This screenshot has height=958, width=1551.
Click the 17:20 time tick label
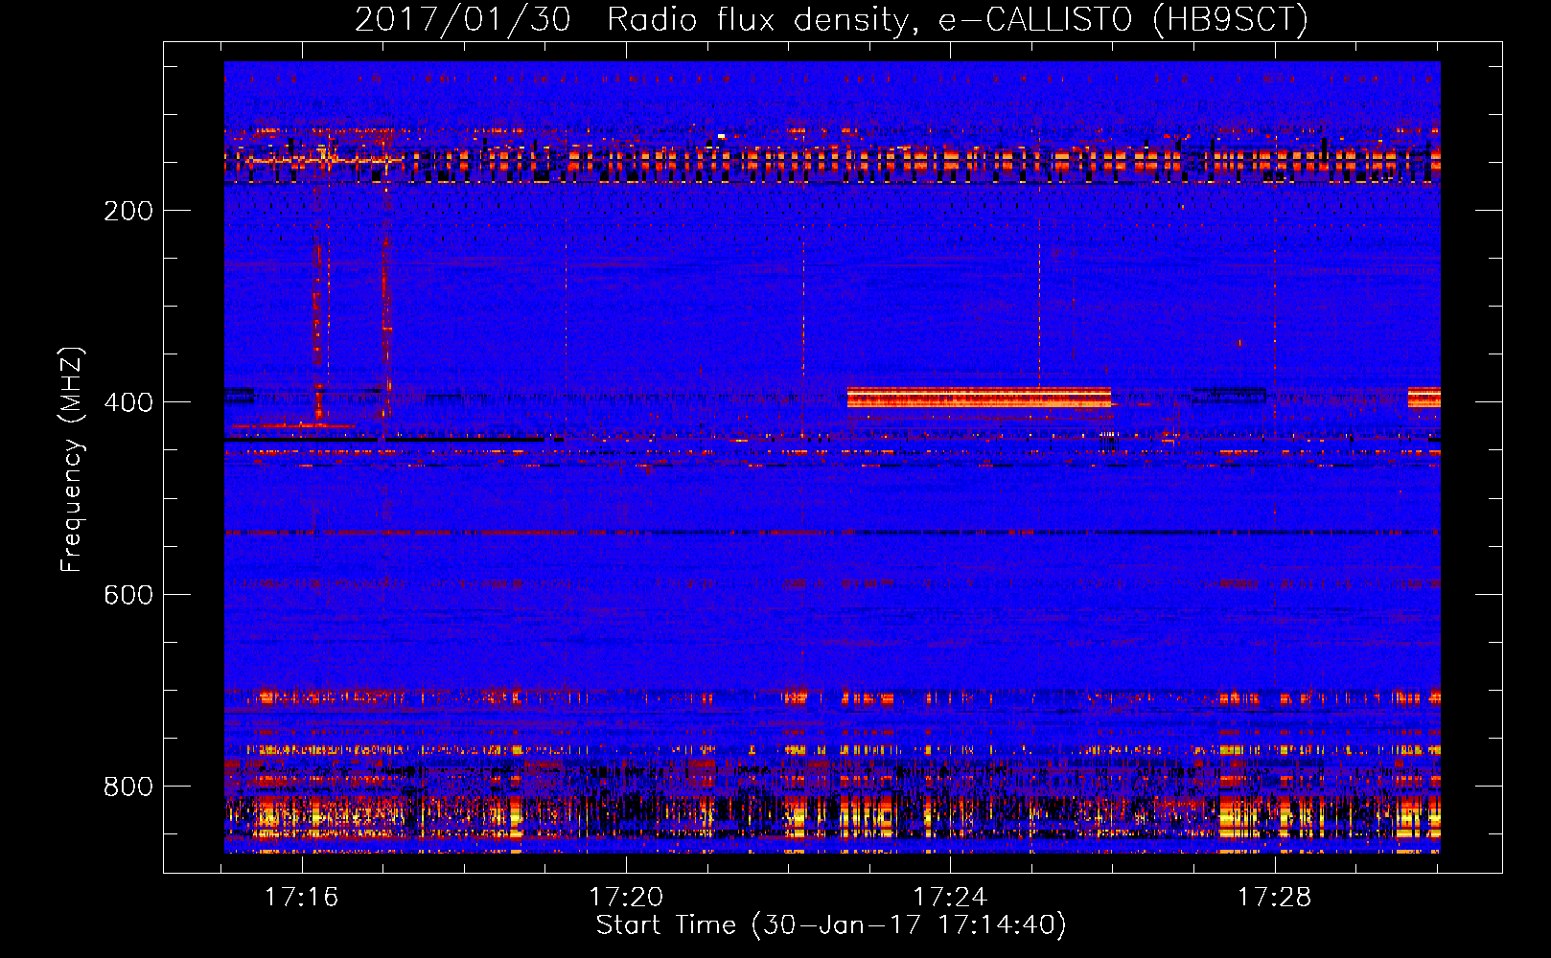coord(626,898)
